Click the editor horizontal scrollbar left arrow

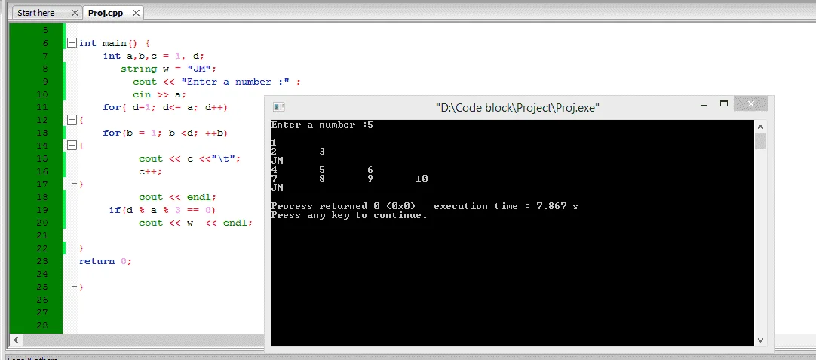[15, 340]
